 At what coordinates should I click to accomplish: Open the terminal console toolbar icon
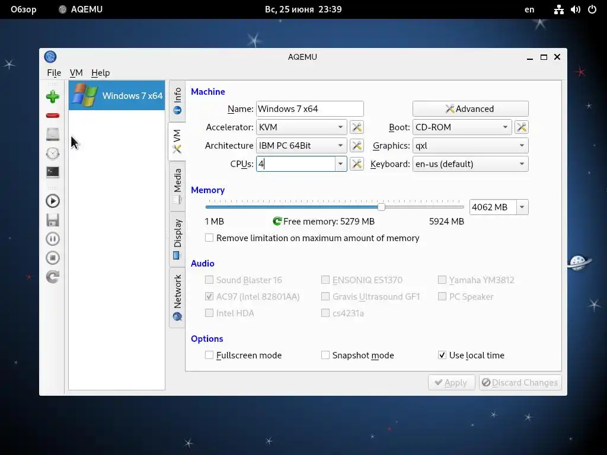(53, 172)
